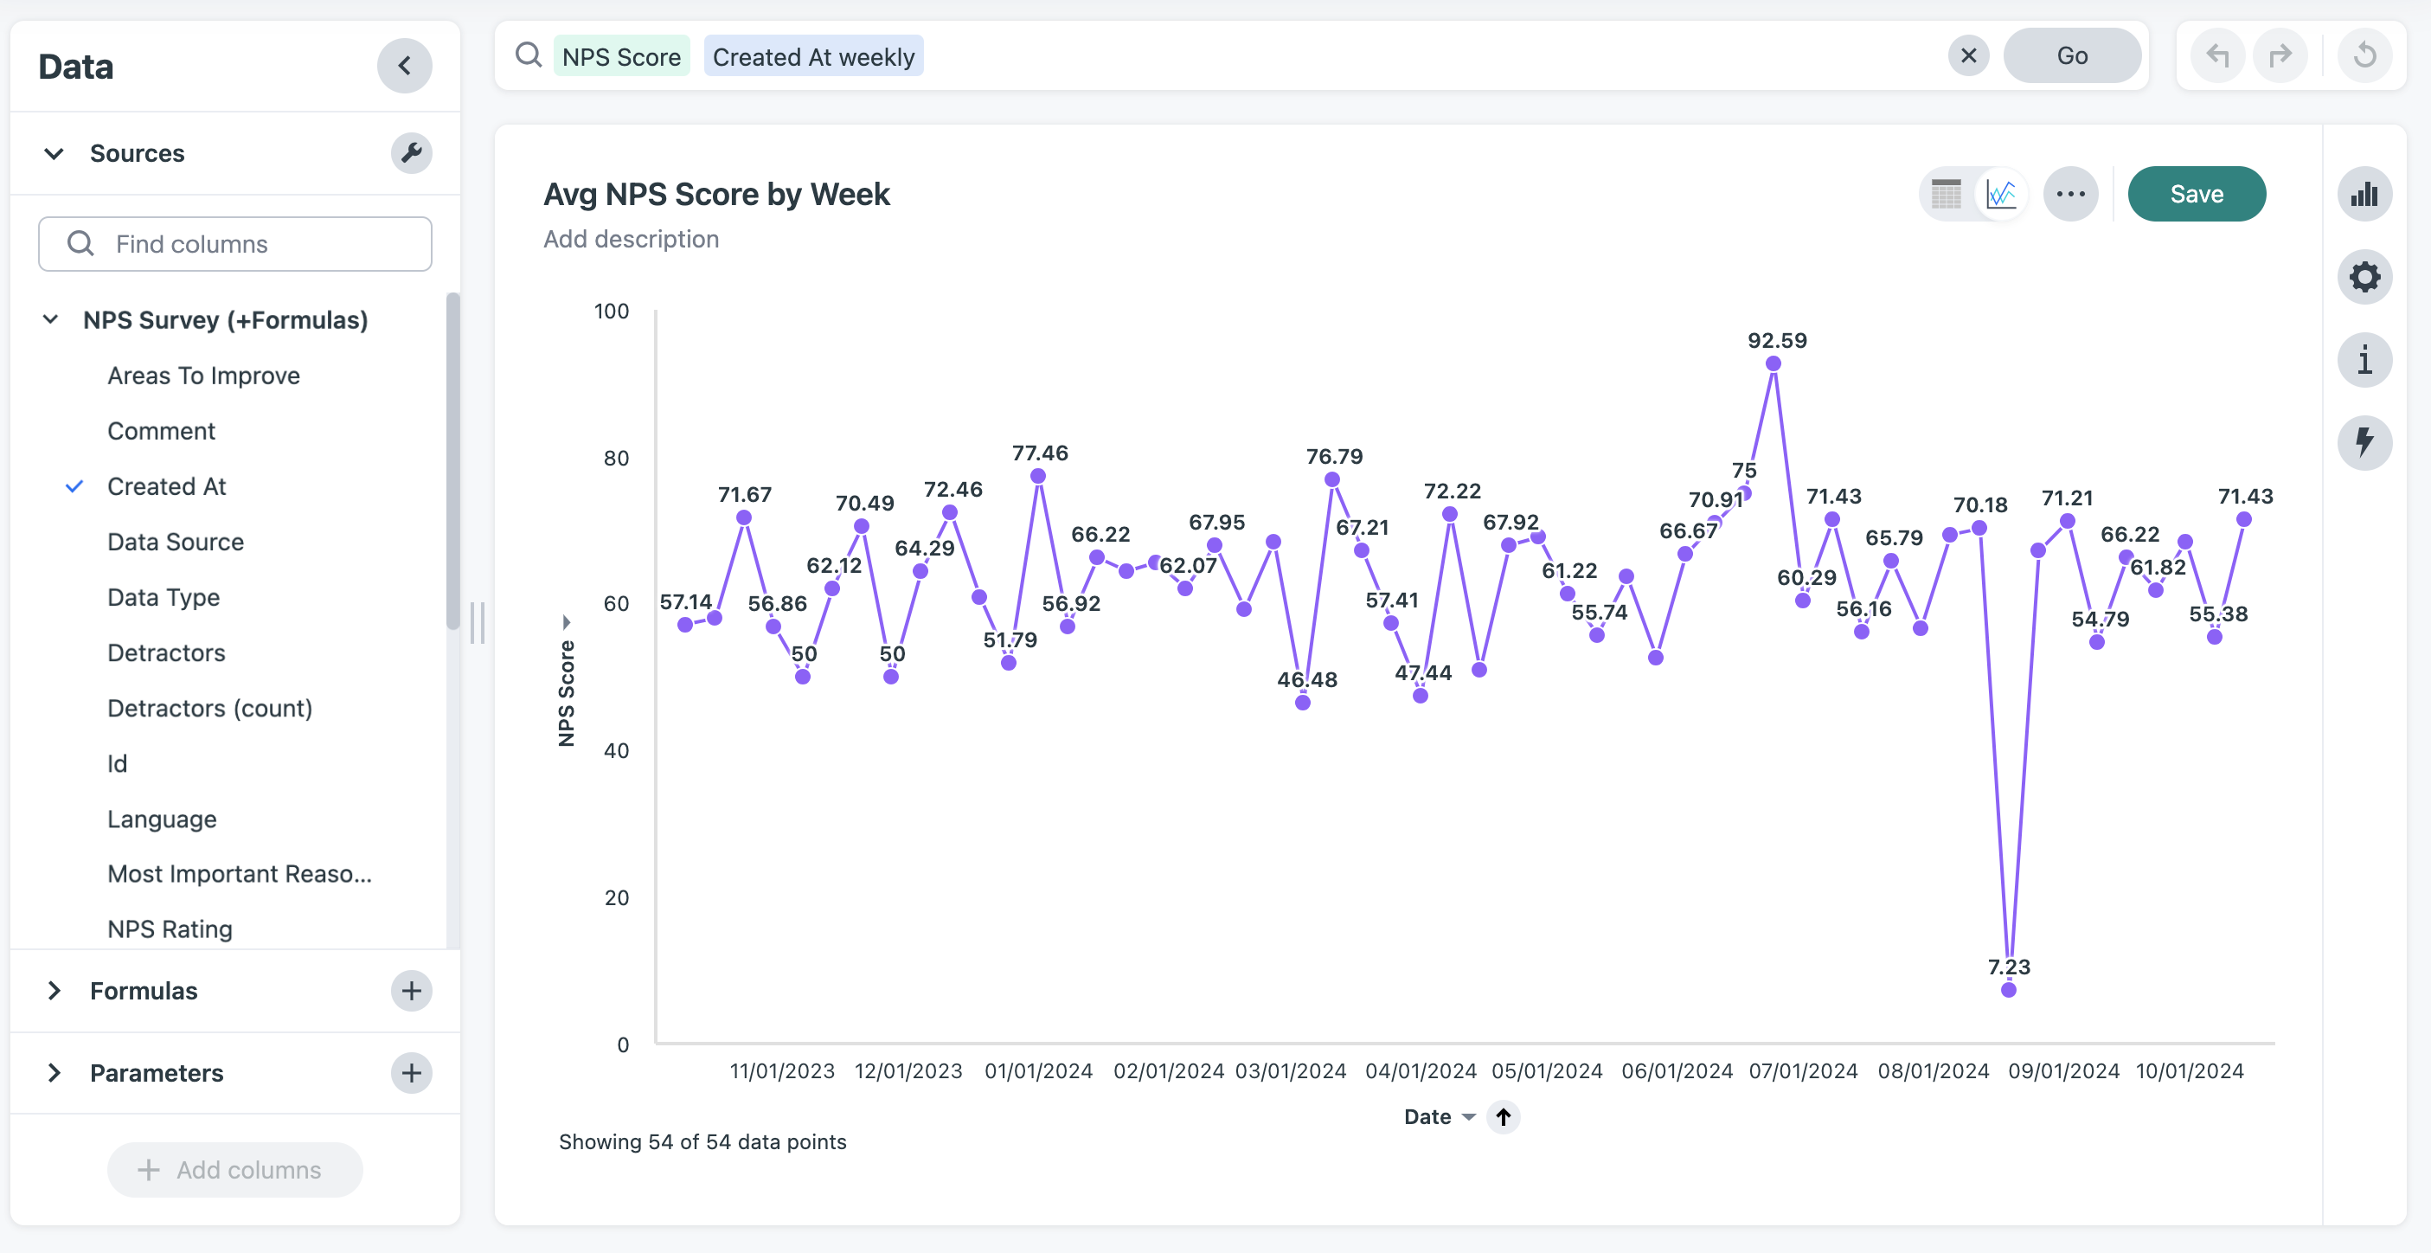Click the wrench icon next to Sources
Viewport: 2431px width, 1253px height.
[x=412, y=153]
